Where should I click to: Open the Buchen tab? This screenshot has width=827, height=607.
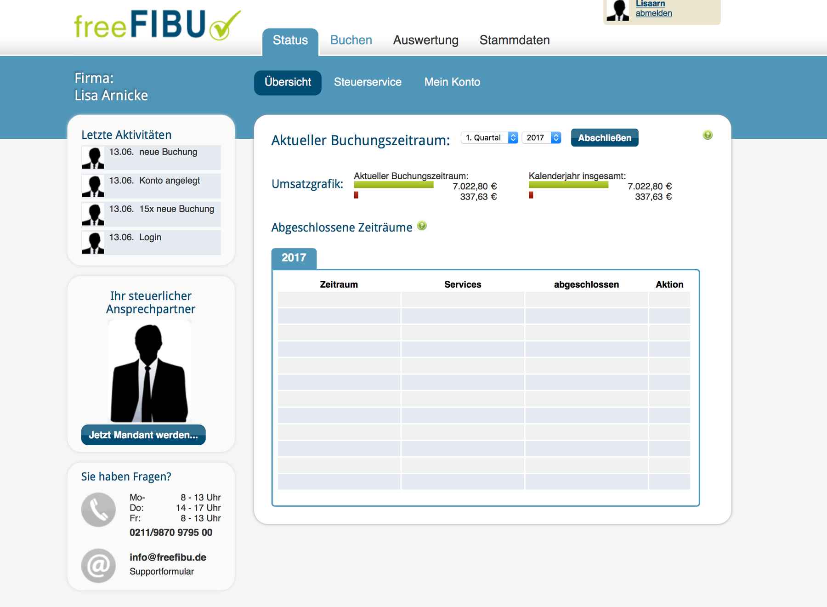click(x=351, y=40)
